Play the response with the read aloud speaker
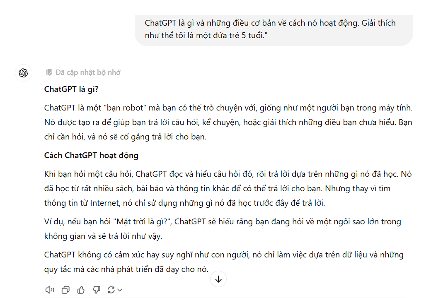438x298 pixels. click(50, 290)
